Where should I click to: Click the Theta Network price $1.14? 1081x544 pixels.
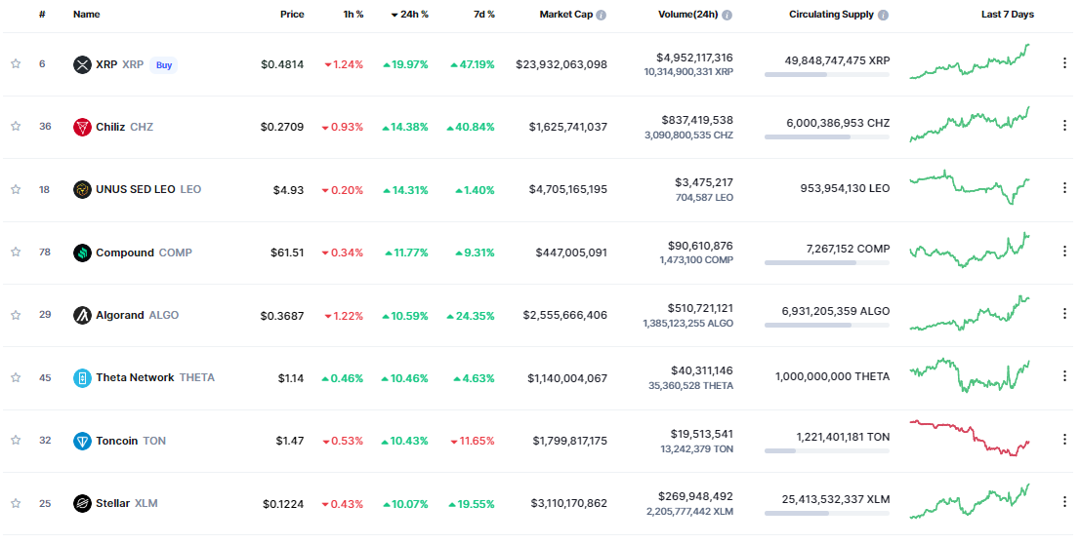click(291, 378)
